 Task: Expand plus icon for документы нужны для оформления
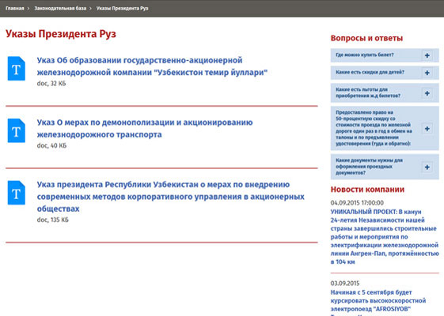point(427,167)
